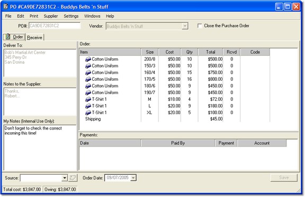Viewport: 305px width, 197px height.
Task: Open the Print menu
Action: click(x=34, y=16)
